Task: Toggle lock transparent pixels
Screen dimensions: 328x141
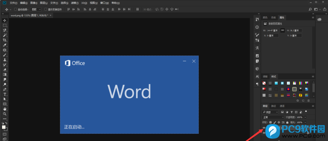Action: click(x=270, y=122)
